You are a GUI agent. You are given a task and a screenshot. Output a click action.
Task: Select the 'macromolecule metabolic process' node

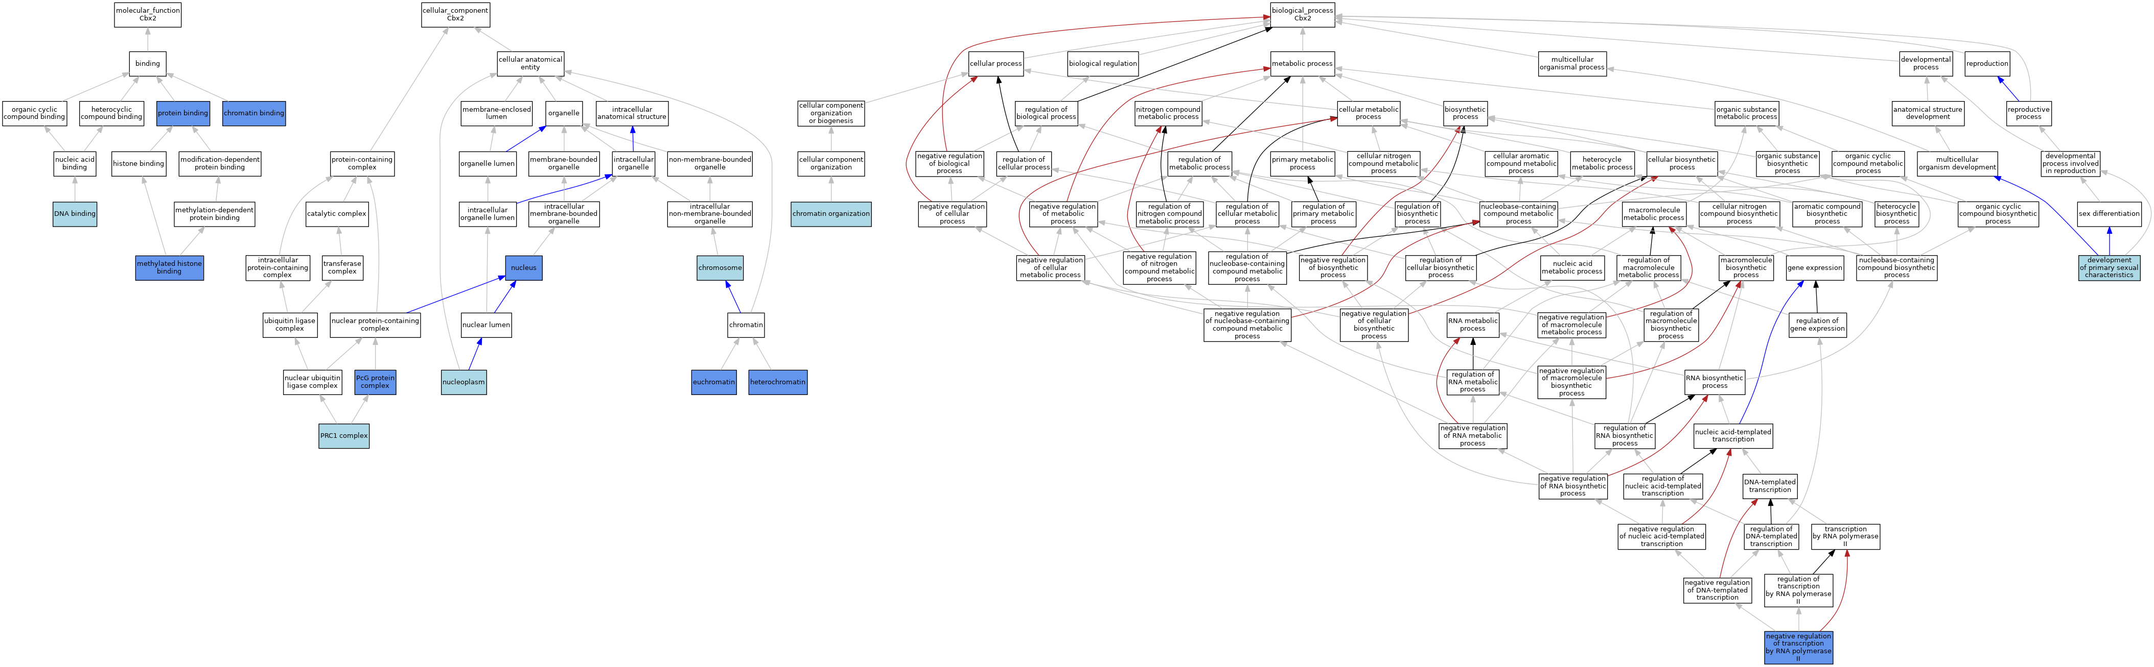[1654, 214]
